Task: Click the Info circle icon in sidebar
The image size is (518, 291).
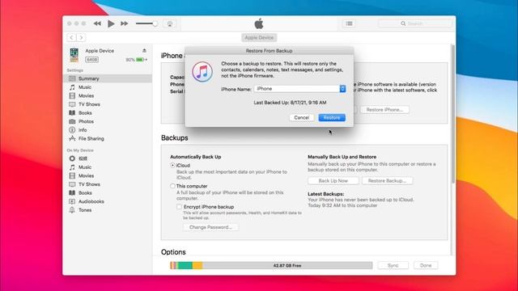Action: (72, 130)
